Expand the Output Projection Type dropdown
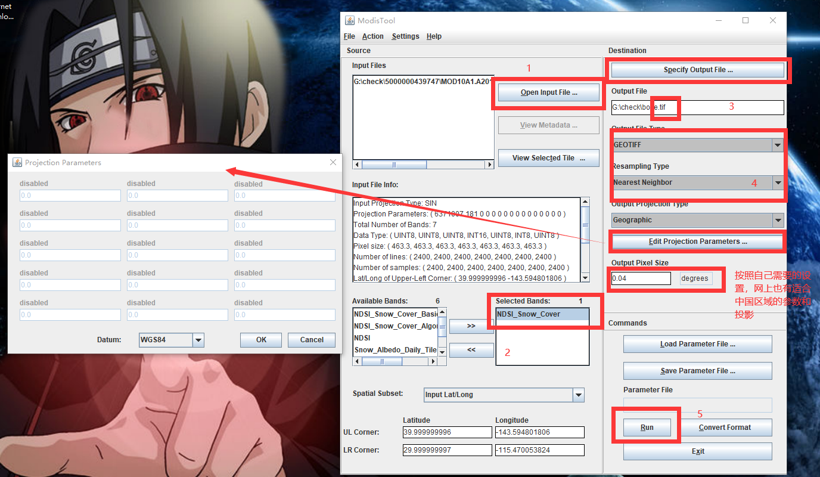820x477 pixels. coord(777,220)
